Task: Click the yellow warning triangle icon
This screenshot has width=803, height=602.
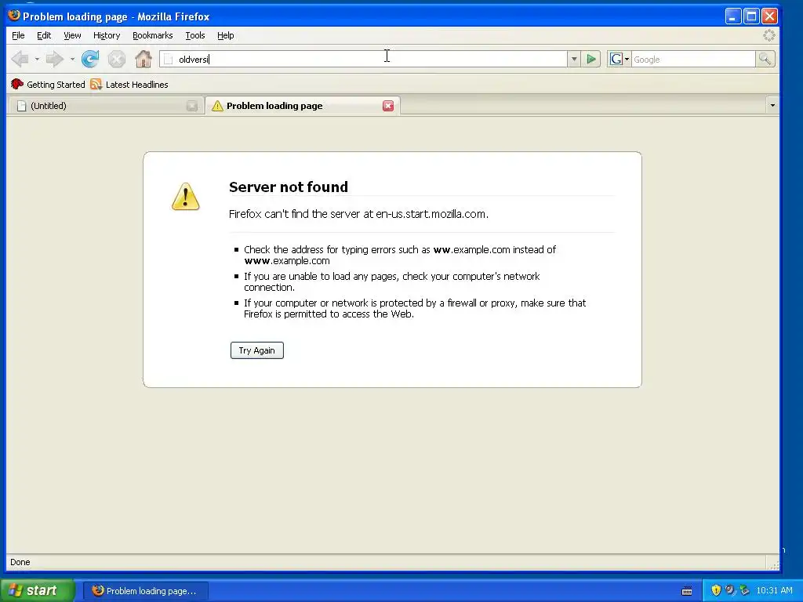Action: click(185, 197)
